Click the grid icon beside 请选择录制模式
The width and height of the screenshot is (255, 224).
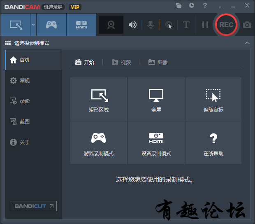(8, 43)
